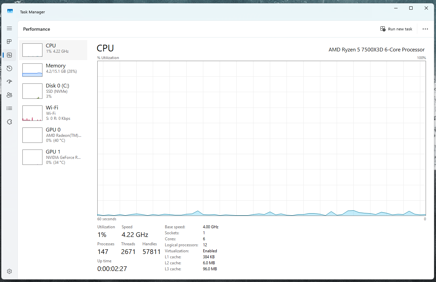Screen dimensions: 436x282
Task: Open the hamburger navigation menu
Action: (x=9, y=29)
